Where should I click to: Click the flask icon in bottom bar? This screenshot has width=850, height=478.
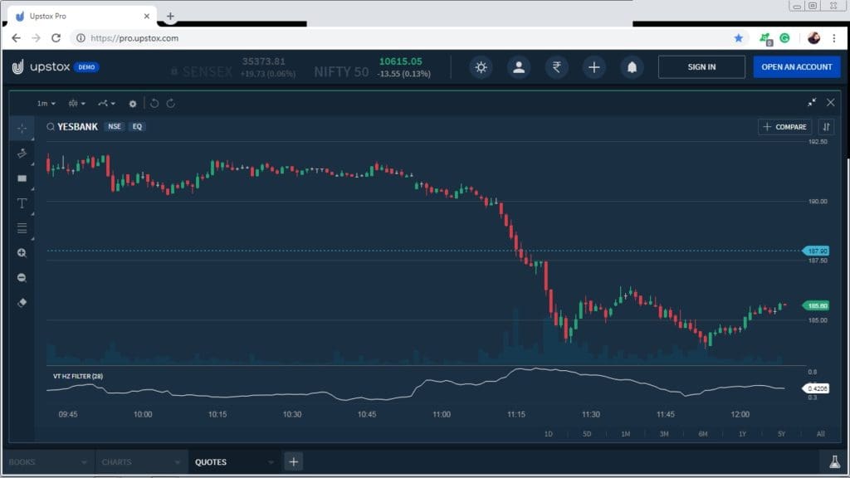click(x=834, y=461)
